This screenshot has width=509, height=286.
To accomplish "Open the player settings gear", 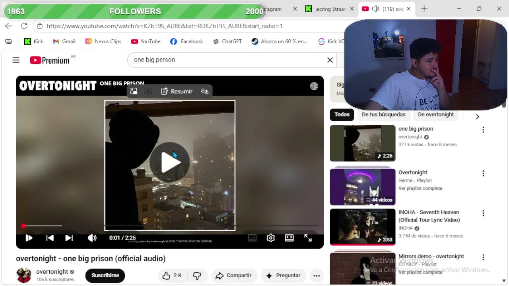I will (x=271, y=238).
